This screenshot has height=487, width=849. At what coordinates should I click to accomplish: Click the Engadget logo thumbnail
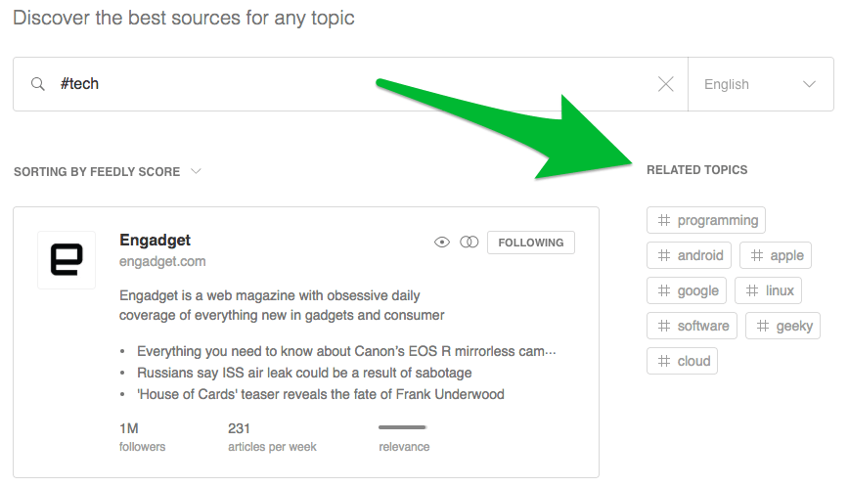coord(67,260)
